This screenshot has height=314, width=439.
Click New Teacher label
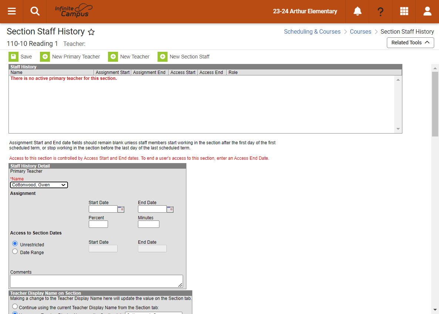135,57
